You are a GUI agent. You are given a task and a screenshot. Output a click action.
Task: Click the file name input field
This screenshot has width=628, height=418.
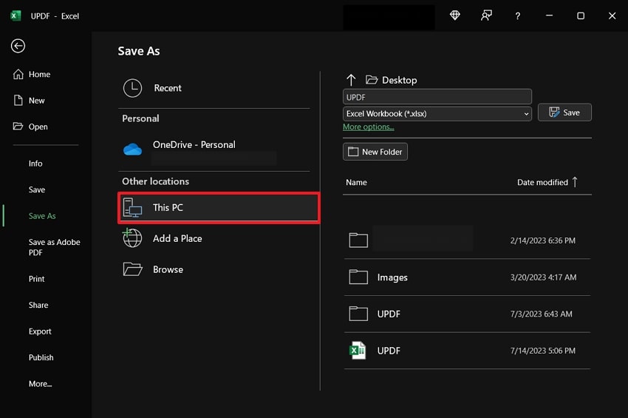[x=437, y=97]
